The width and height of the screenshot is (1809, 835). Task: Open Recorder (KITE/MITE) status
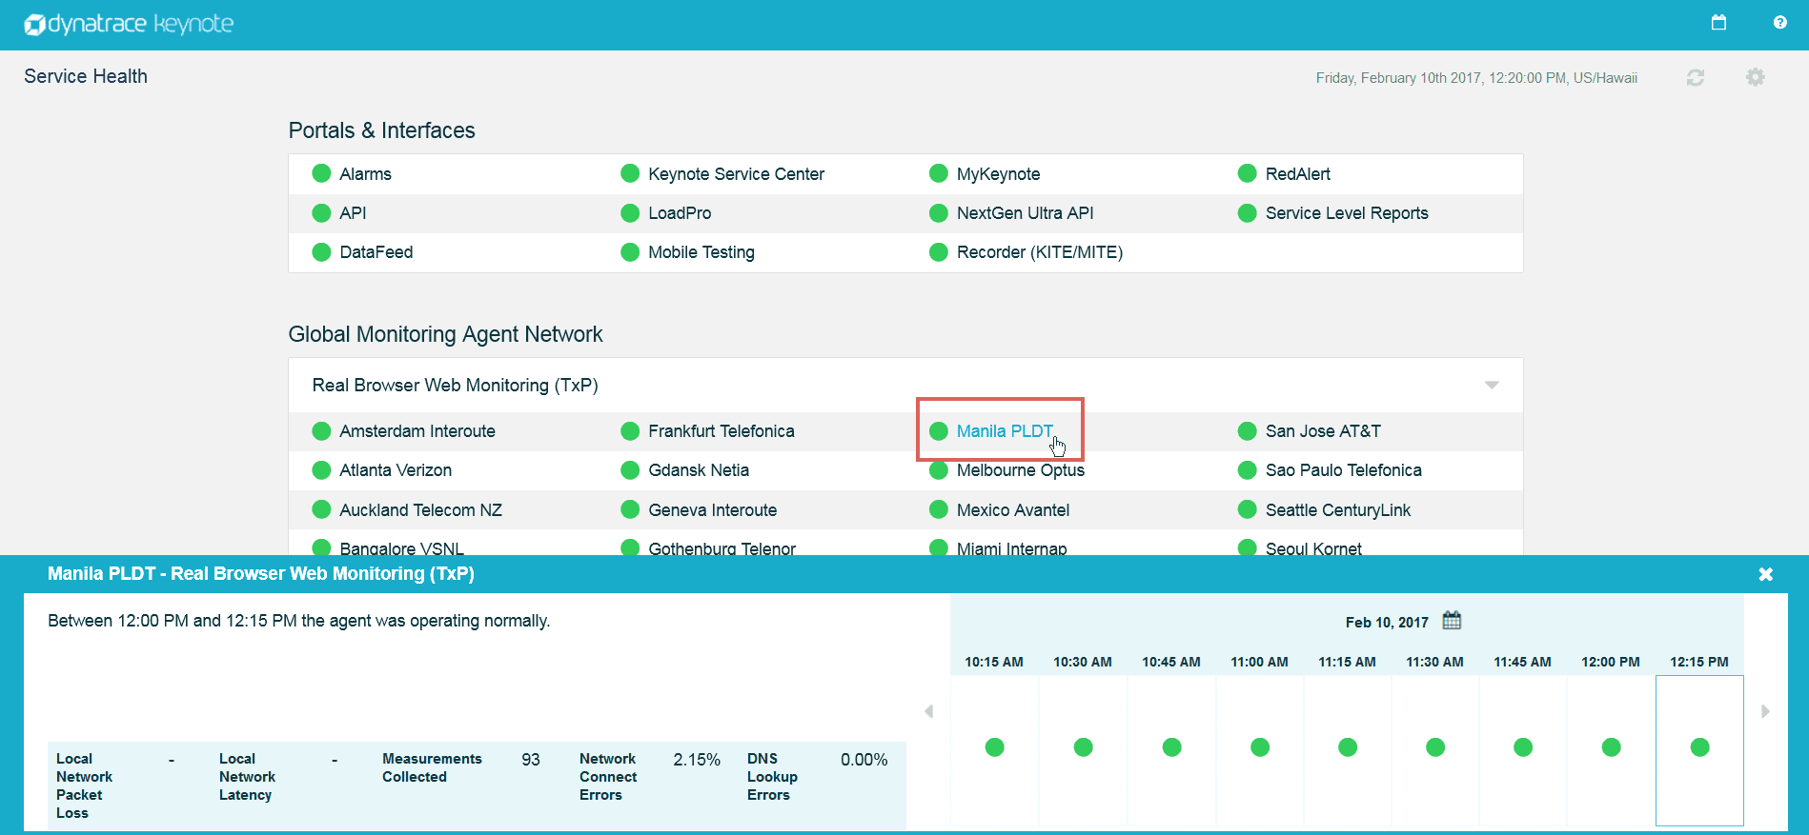[1040, 252]
